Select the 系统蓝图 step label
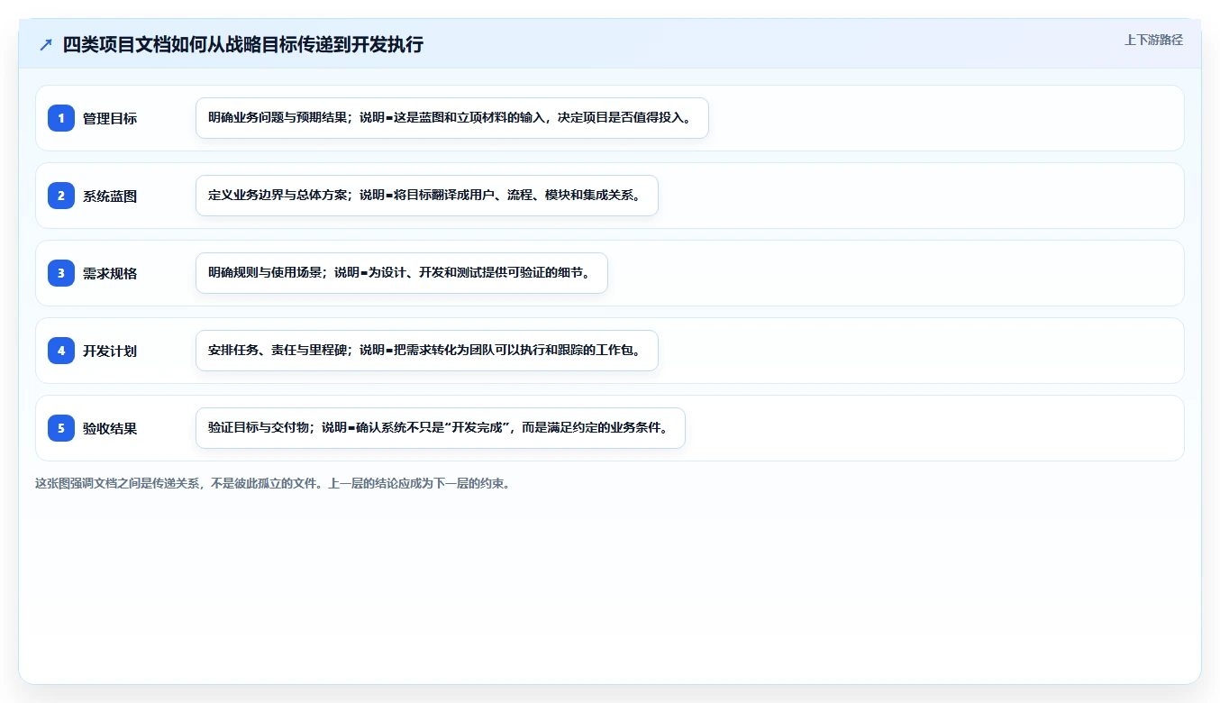 [x=110, y=196]
